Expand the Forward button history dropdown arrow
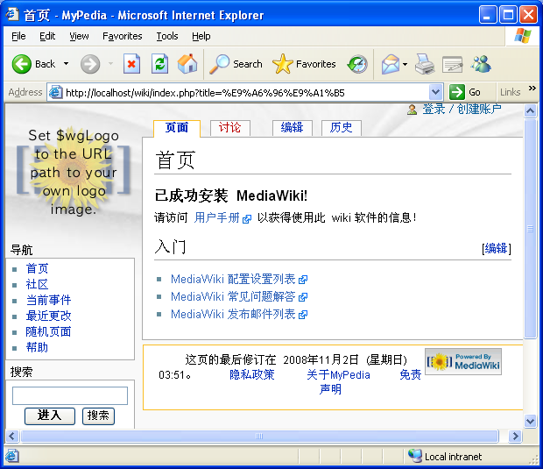Screen dimensions: 543x469 (110, 64)
